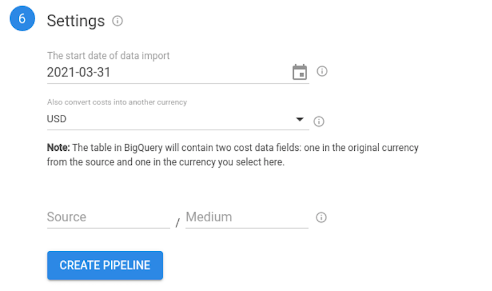Click the bold 'Note:' text
This screenshot has width=492, height=291.
coord(58,148)
